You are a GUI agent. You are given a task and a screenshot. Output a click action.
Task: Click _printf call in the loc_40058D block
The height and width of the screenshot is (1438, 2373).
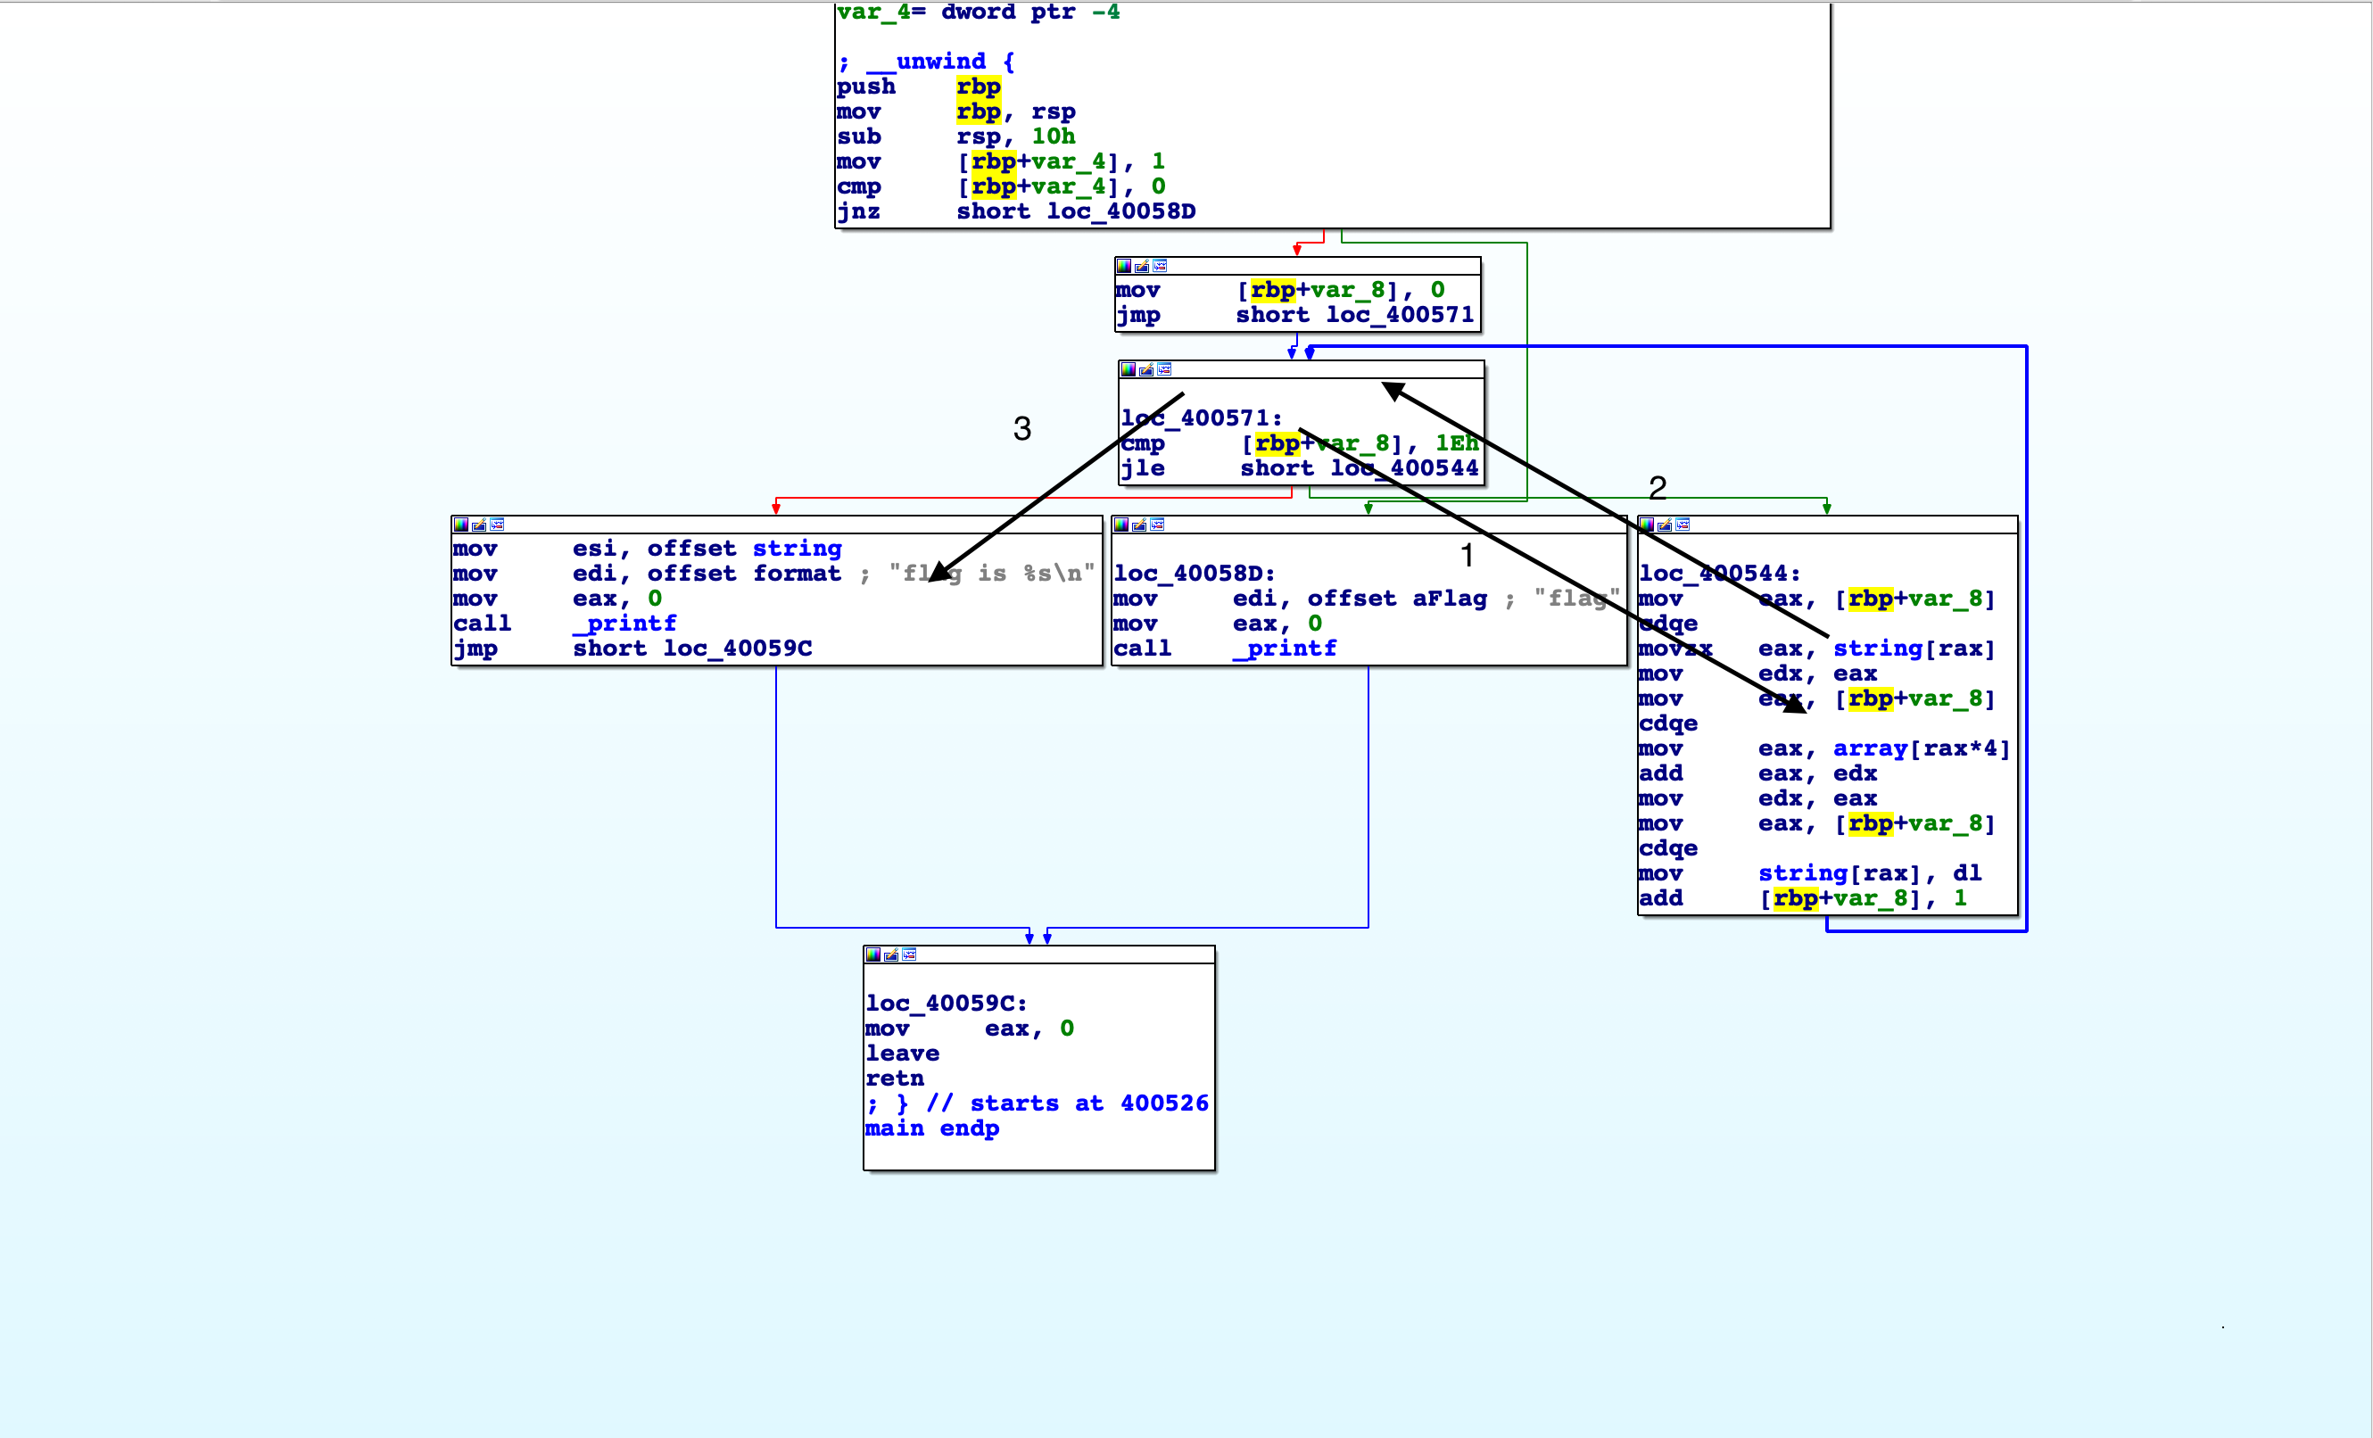tap(1285, 649)
